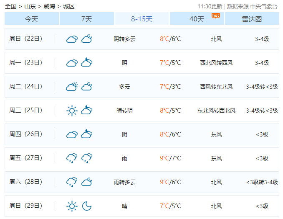Click the nighttime rain icon for 27日
This screenshot has height=219, width=283.
coord(87,158)
